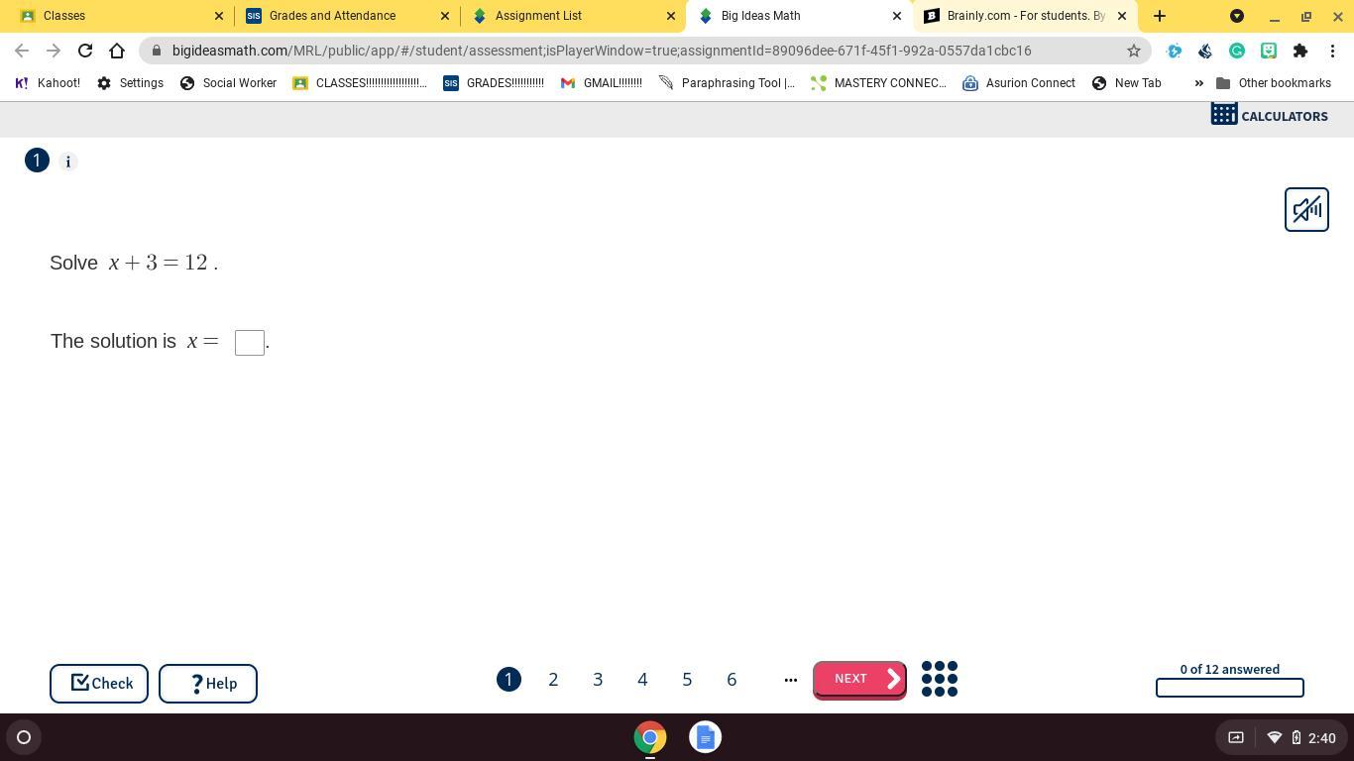Viewport: 1354px width, 761px height.
Task: Go back to previous page
Action: click(22, 51)
